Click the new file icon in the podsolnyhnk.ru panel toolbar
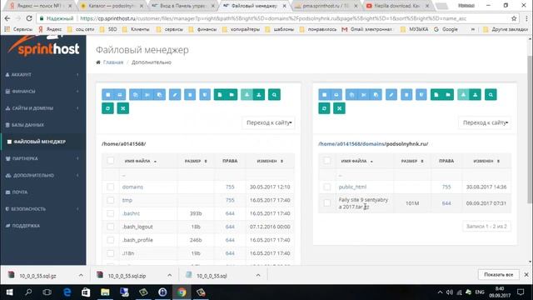This screenshot has height=300, width=533. click(436, 94)
